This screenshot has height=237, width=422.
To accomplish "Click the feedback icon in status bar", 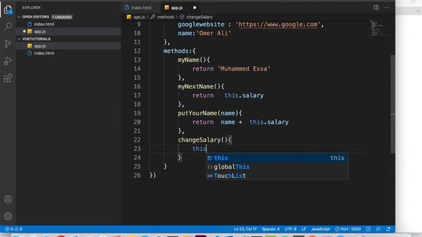I will tap(378, 229).
